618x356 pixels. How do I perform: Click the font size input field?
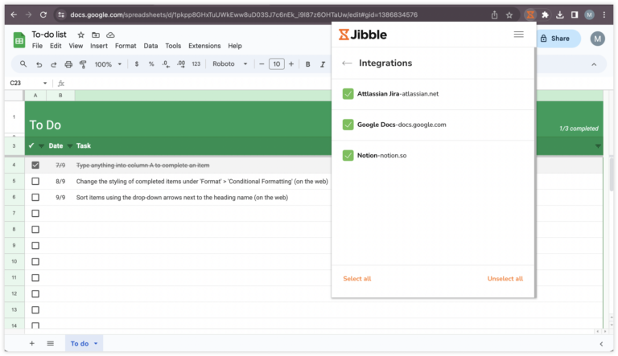pyautogui.click(x=277, y=63)
